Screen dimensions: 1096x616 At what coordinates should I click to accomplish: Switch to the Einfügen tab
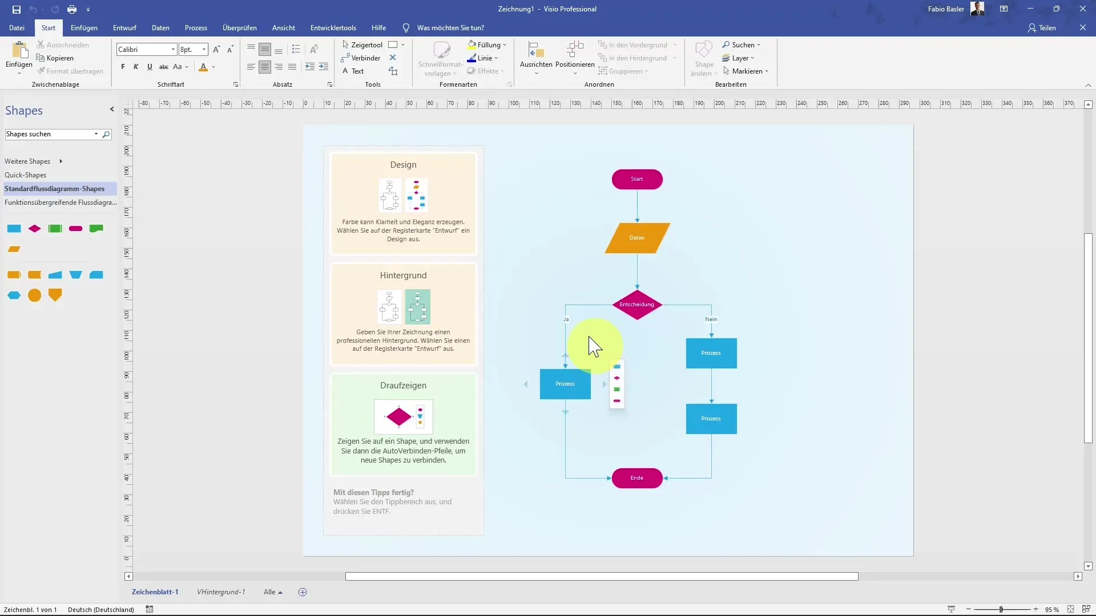pyautogui.click(x=84, y=27)
